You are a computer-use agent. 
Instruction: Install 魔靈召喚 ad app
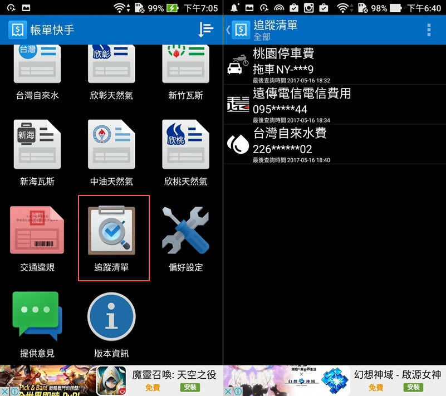(190, 387)
